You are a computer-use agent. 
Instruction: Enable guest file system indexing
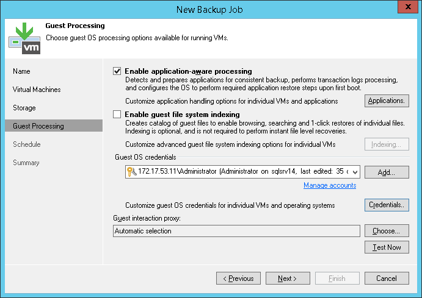(118, 114)
